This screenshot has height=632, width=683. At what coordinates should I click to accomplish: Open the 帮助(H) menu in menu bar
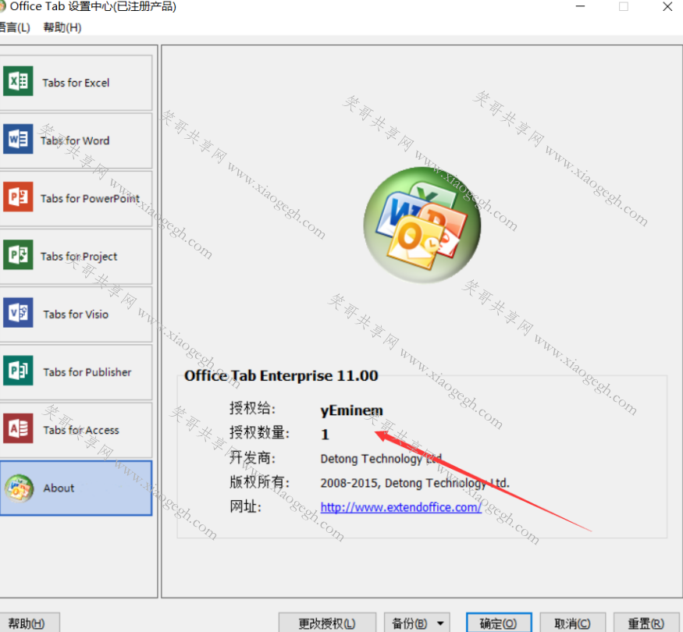coord(62,27)
